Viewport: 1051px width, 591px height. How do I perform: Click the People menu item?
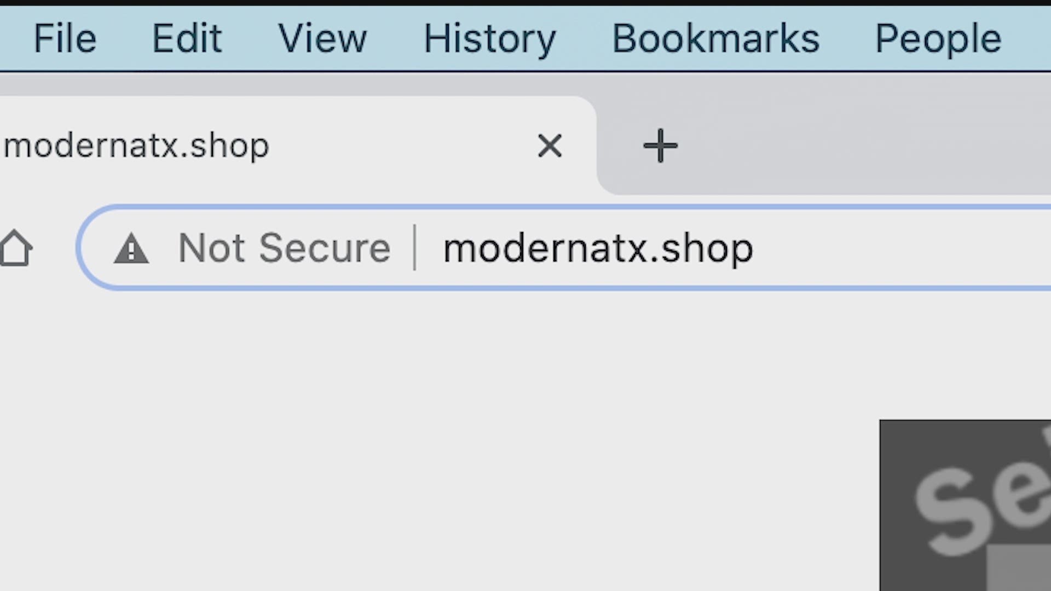click(938, 38)
